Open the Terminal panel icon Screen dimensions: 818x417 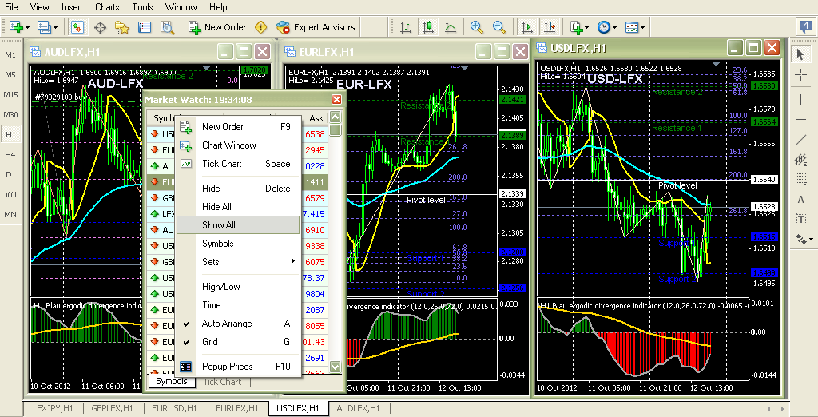(145, 27)
